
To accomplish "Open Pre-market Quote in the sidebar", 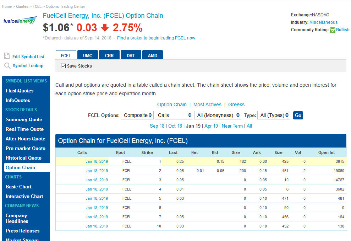I will [26, 149].
